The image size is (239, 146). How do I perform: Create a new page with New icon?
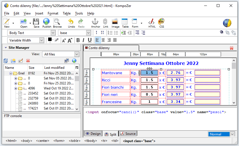pyautogui.click(x=7, y=23)
